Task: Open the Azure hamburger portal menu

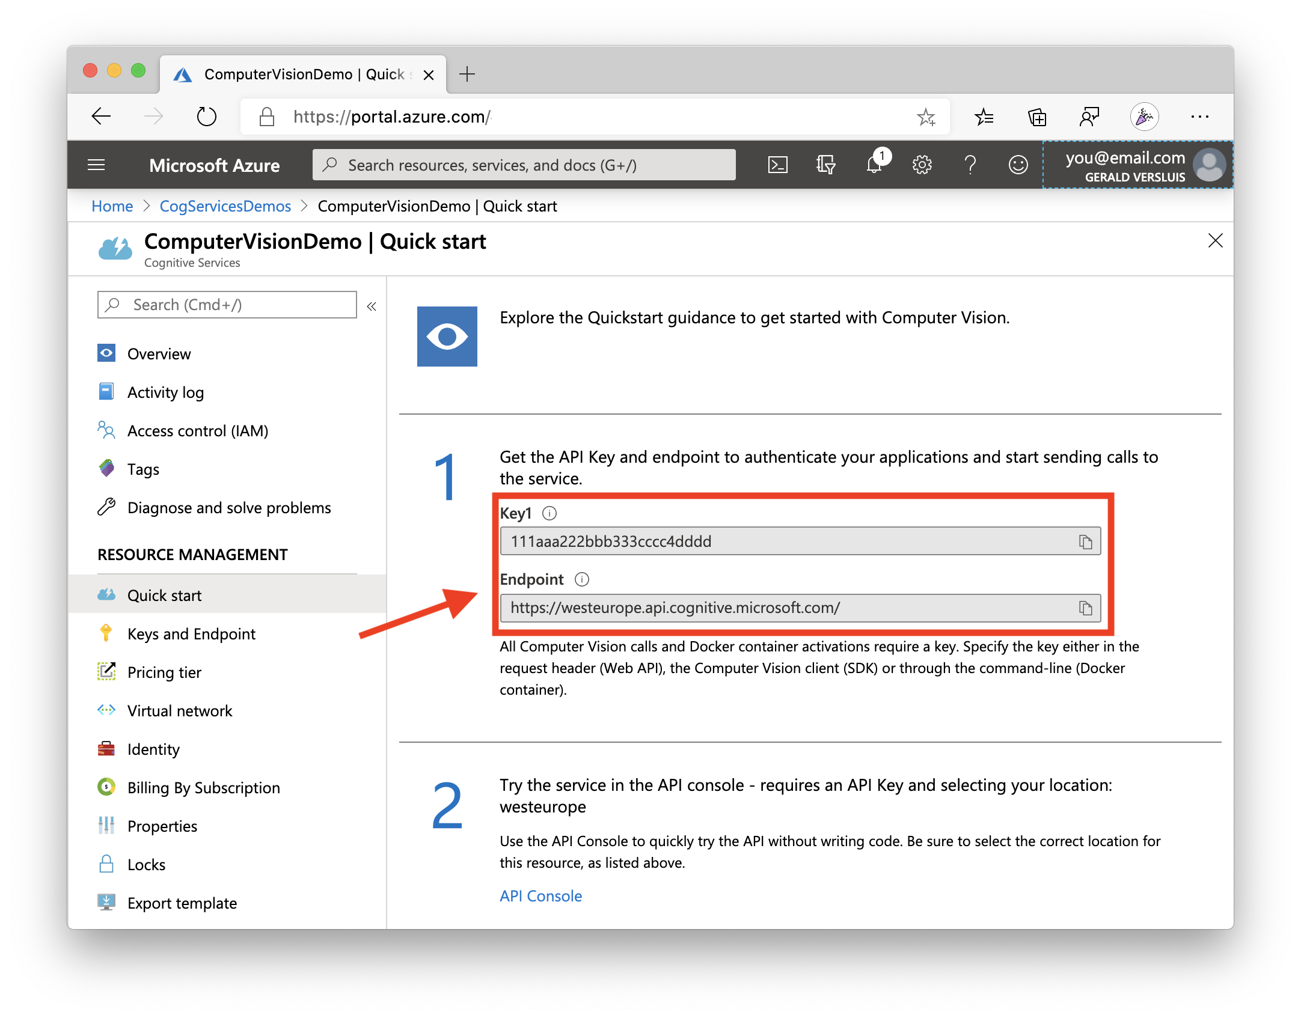Action: point(96,165)
